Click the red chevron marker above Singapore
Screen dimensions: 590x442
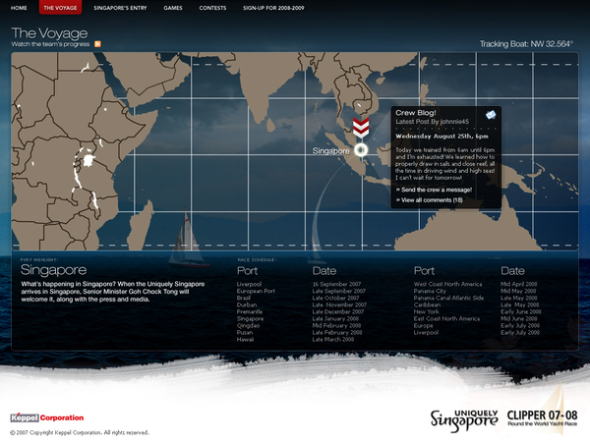361,128
